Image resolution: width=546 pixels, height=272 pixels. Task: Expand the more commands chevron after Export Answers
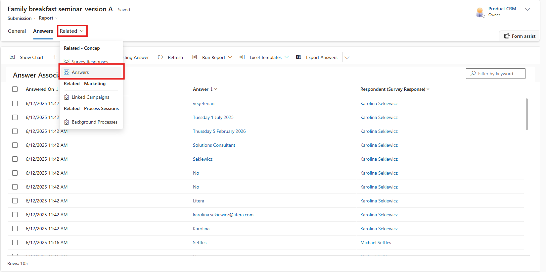[x=347, y=57]
